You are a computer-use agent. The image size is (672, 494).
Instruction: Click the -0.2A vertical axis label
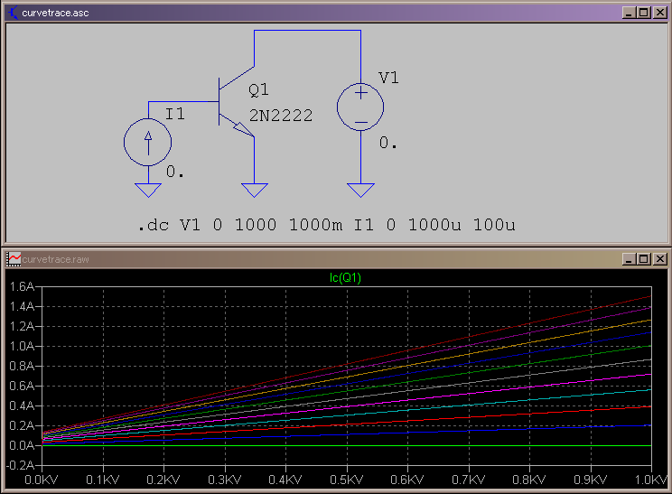[21, 465]
